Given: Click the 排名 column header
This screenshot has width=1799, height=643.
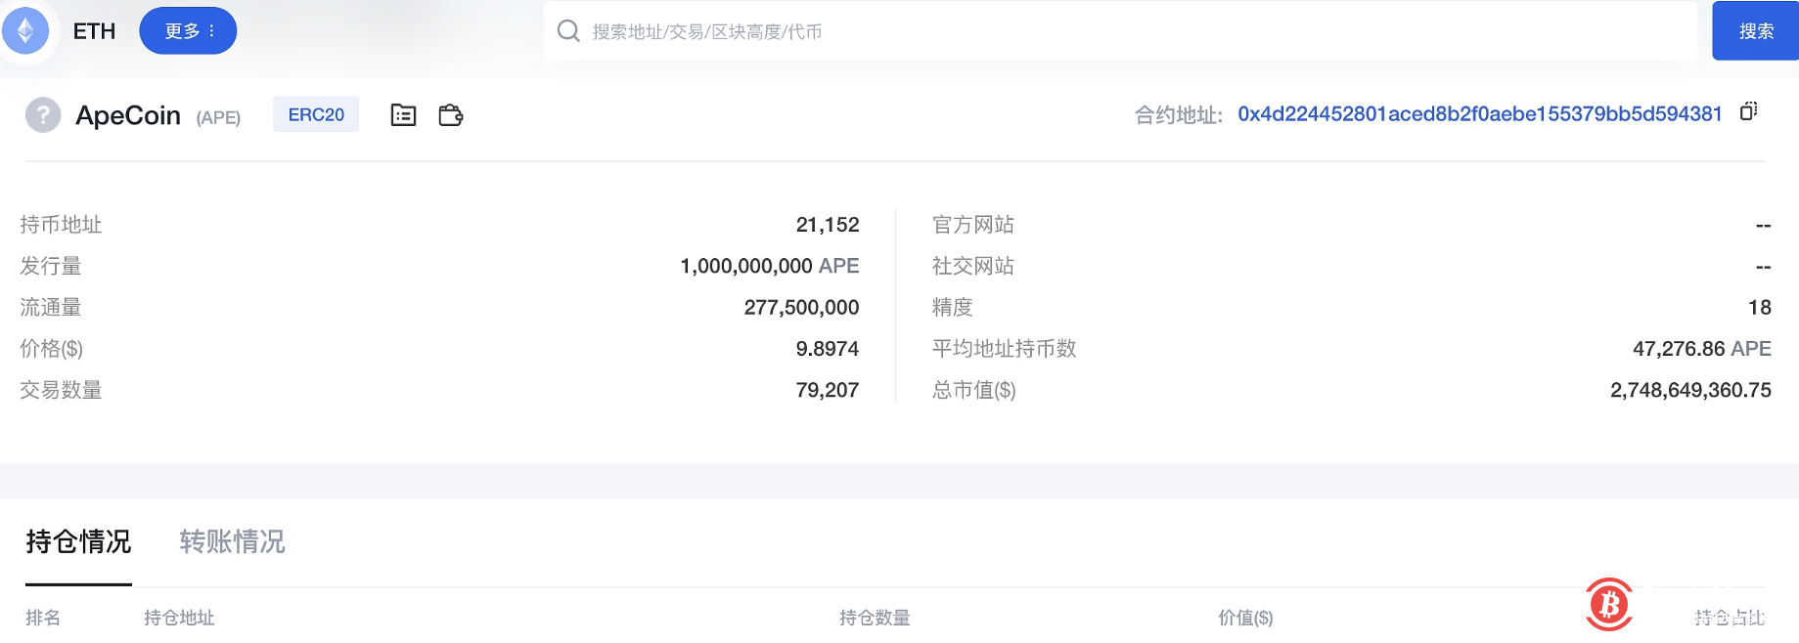Looking at the screenshot, I should tap(43, 618).
